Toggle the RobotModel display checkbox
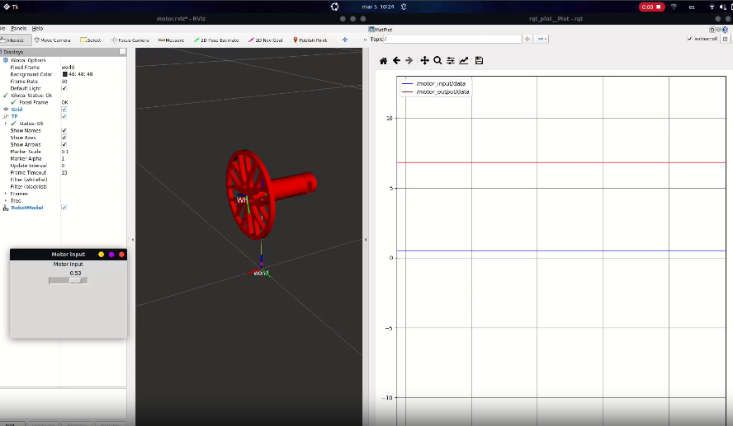The image size is (733, 426). click(64, 208)
